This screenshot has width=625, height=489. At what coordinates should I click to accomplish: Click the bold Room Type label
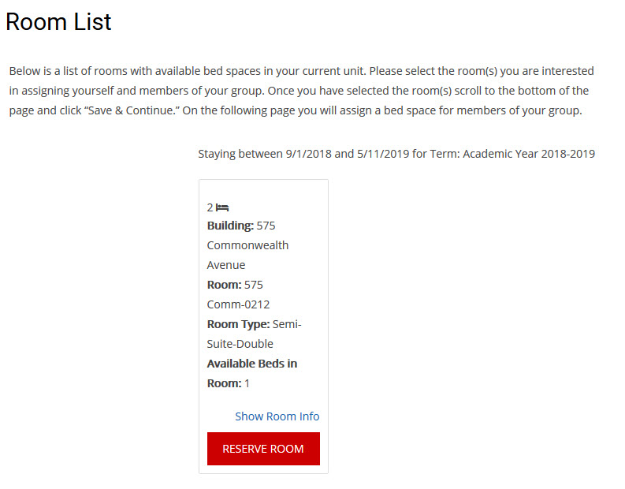coord(238,324)
